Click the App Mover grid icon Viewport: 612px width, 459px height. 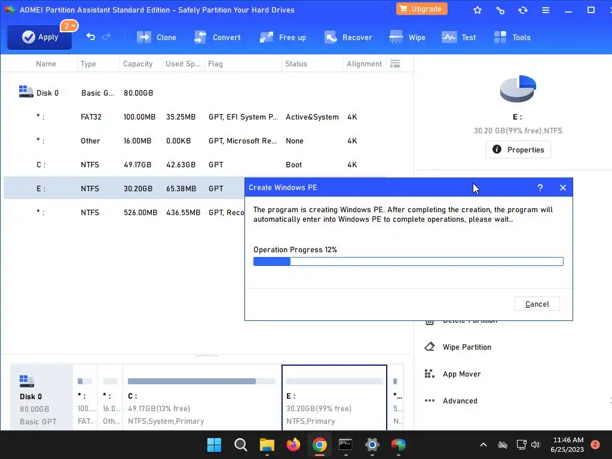(x=429, y=374)
